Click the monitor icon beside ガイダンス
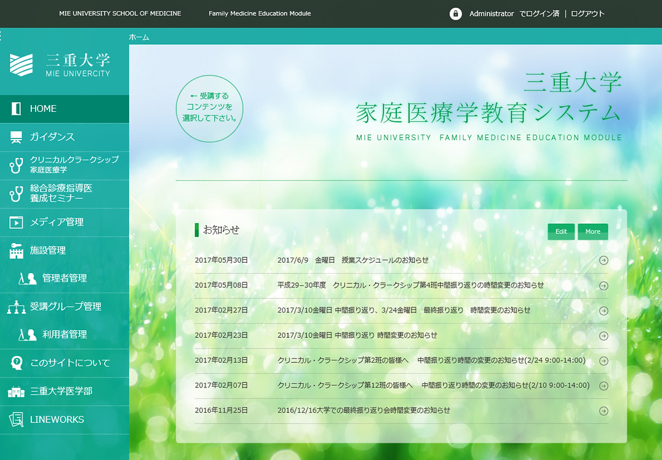 [x=15, y=137]
